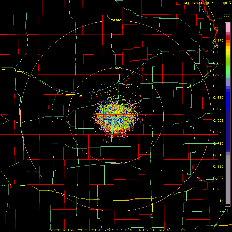Click the 0.253 legend value
The width and height of the screenshot is (232, 232).
[218, 189]
